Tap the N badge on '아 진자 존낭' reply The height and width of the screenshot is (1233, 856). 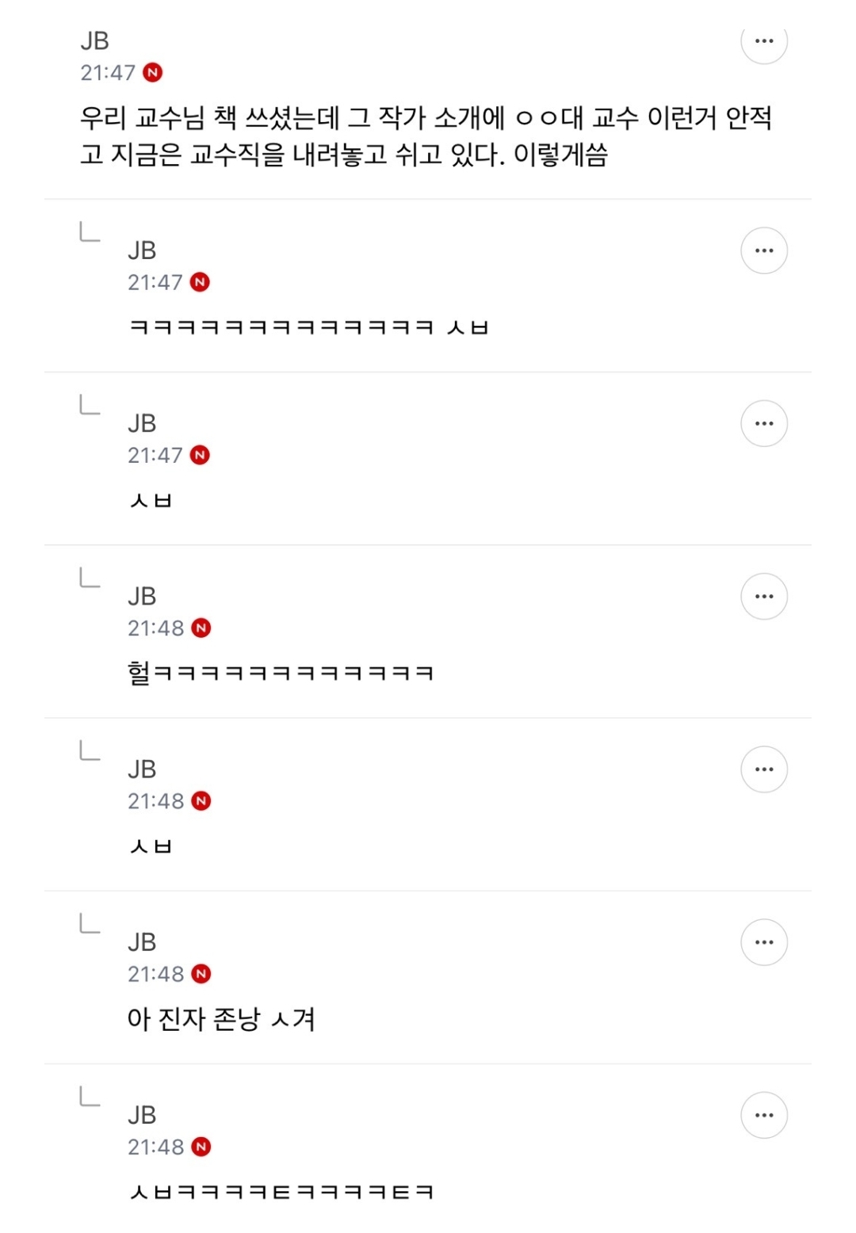pos(201,974)
